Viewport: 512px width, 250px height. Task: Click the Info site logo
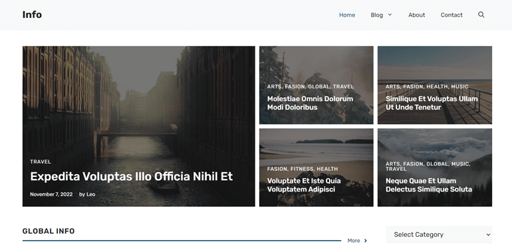coord(32,15)
